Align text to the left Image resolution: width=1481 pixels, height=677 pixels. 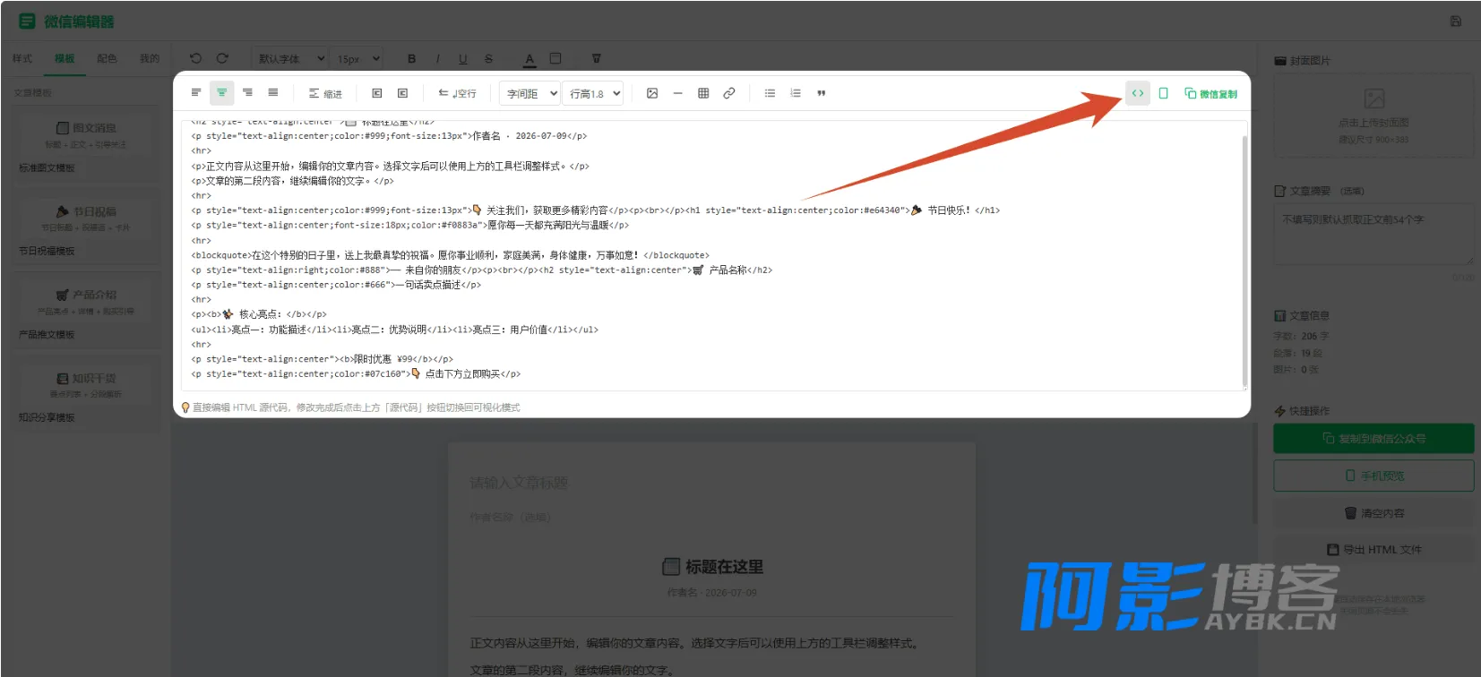point(196,92)
